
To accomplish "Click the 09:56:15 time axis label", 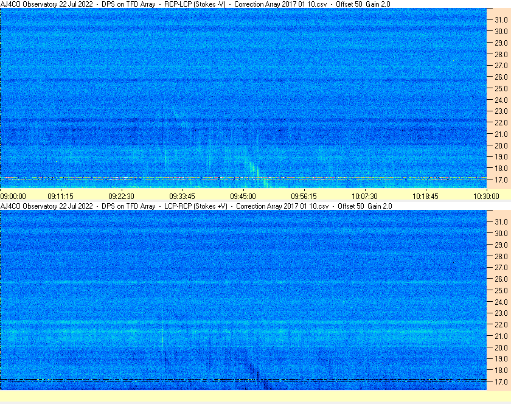I will (x=304, y=197).
